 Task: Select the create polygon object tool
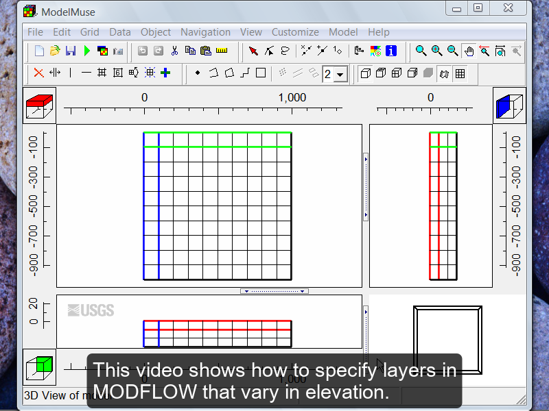tap(229, 73)
